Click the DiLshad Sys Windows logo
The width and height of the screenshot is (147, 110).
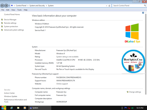tap(132, 33)
